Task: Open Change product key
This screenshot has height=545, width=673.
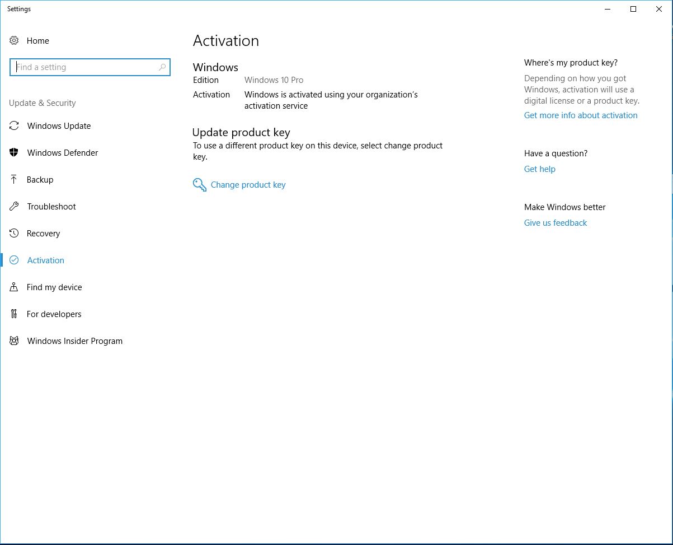Action: [x=248, y=184]
